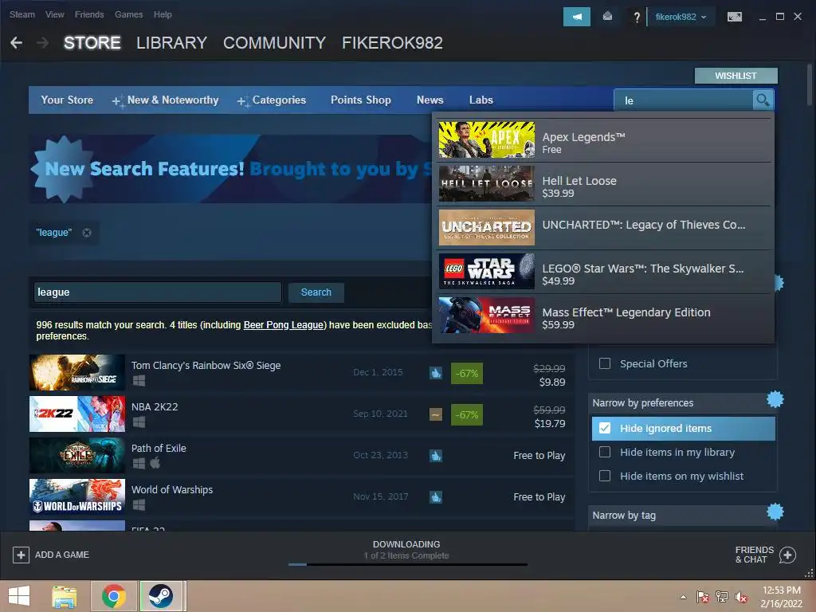
Task: Click the muted volume tray icon
Action: point(740,597)
